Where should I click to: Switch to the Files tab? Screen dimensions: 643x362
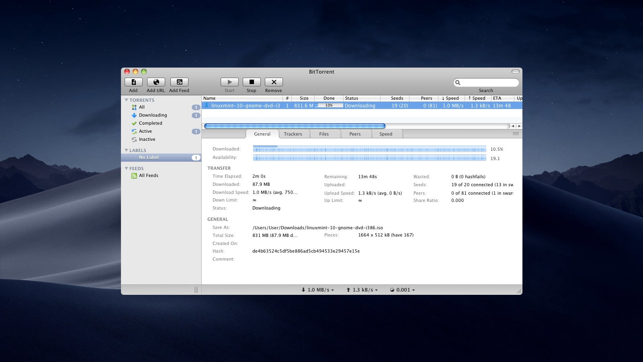(x=324, y=134)
